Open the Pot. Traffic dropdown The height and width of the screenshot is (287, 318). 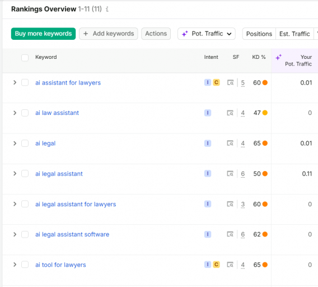207,34
